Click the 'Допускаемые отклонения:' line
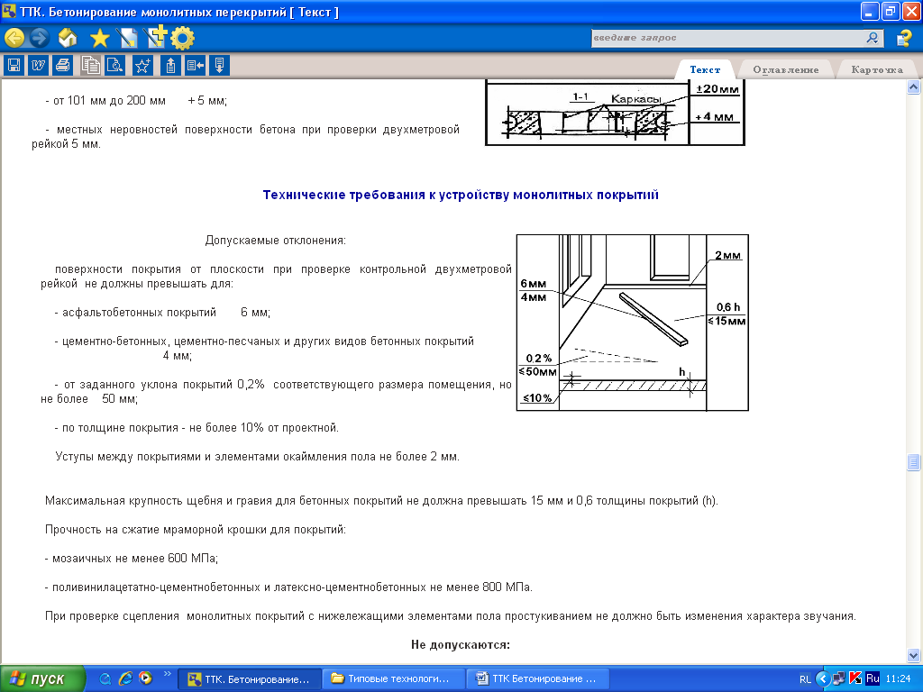This screenshot has height=692, width=923. click(276, 240)
